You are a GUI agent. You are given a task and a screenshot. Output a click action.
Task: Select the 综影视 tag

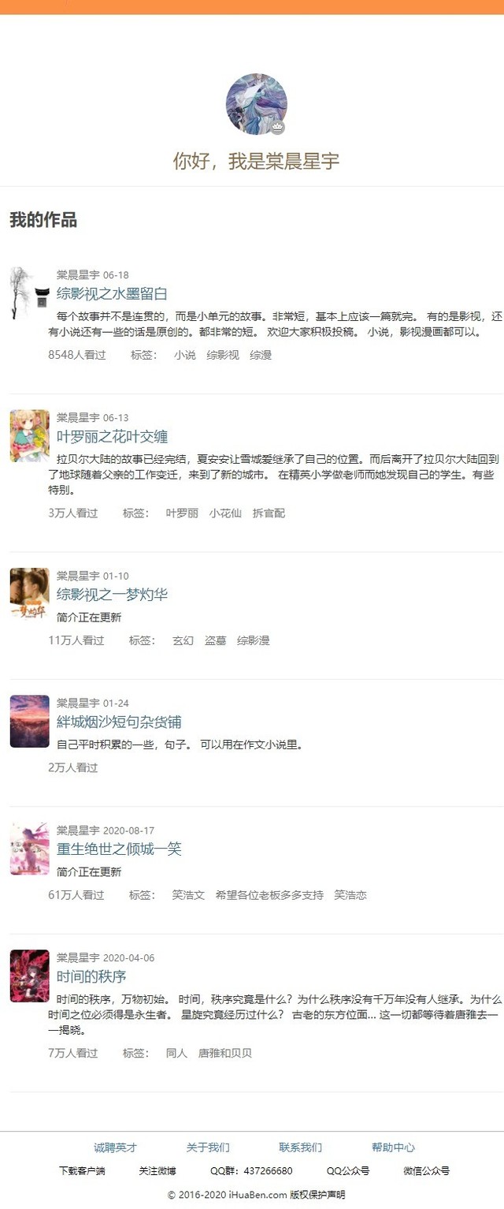click(x=223, y=355)
